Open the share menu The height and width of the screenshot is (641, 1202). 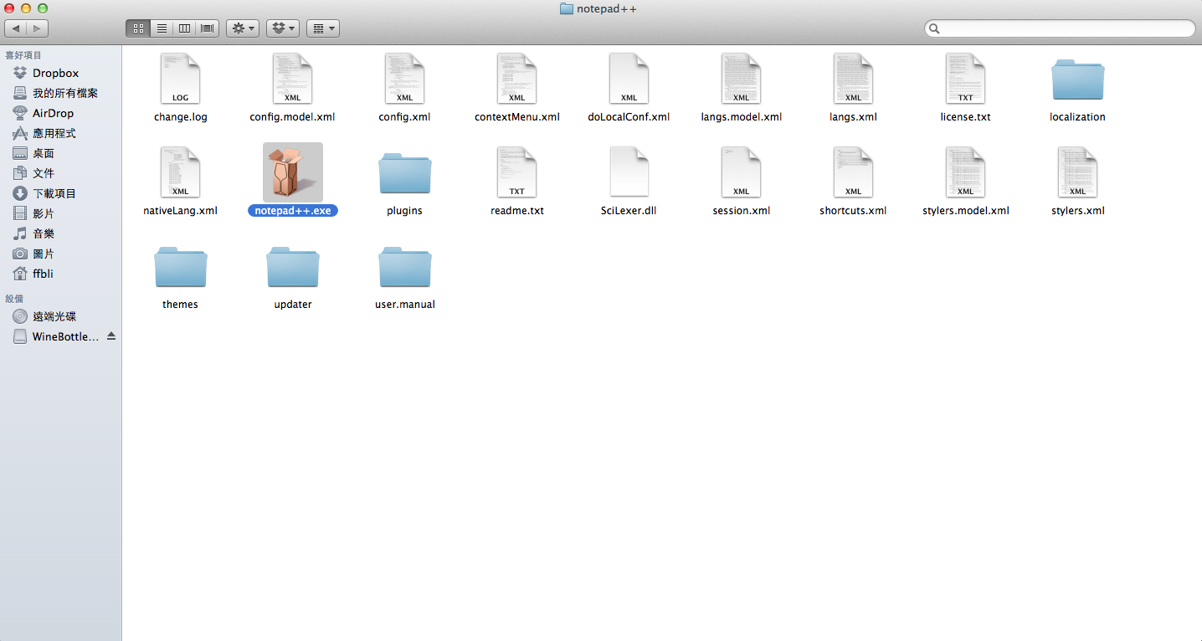pos(282,28)
